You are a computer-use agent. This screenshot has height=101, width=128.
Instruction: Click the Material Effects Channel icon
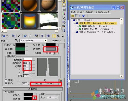(x=42, y=36)
